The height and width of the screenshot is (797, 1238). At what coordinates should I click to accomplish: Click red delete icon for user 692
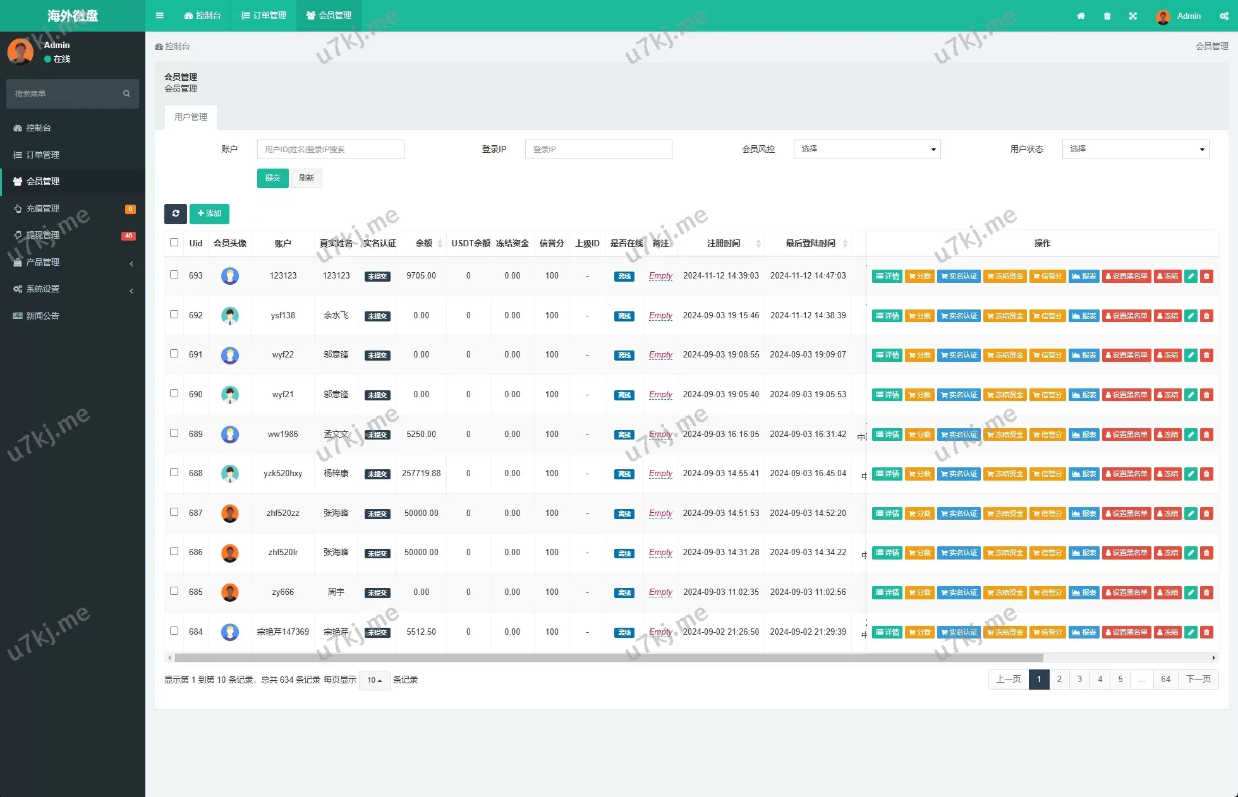pyautogui.click(x=1206, y=316)
